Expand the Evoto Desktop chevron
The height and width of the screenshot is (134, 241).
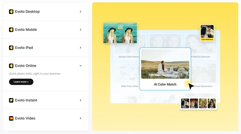80,12
